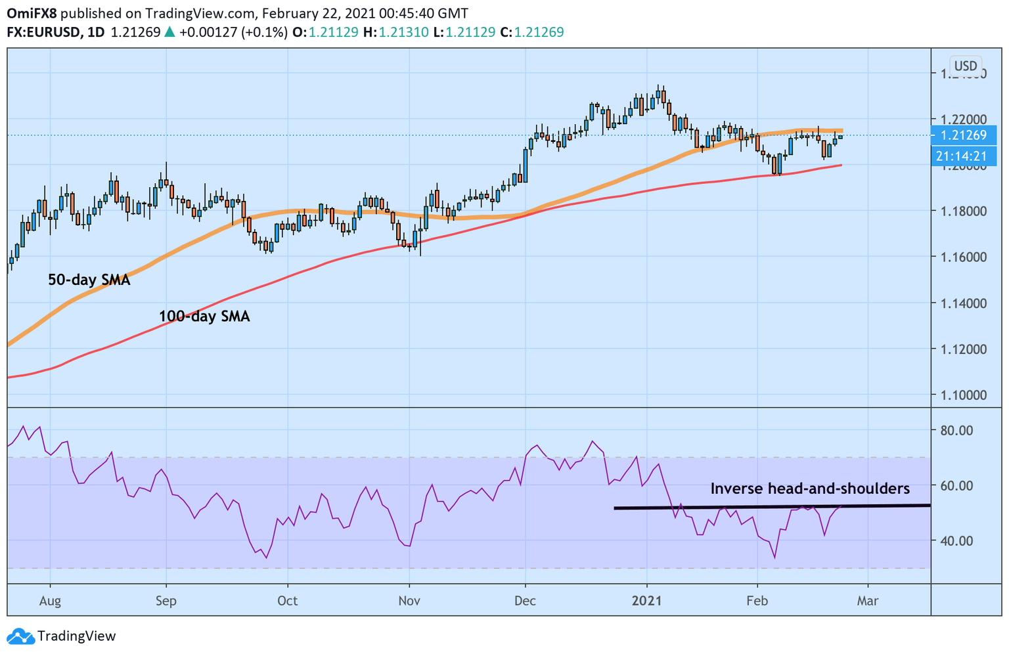Click the Feb marker on the time axis
This screenshot has height=656, width=1009.
757,601
